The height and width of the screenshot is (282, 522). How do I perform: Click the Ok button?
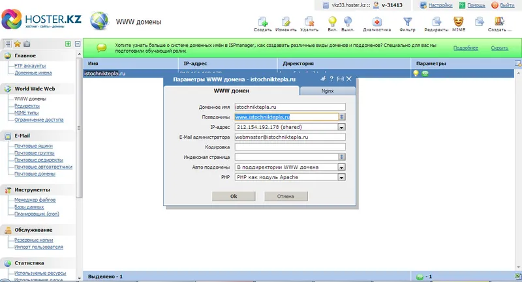(x=234, y=196)
